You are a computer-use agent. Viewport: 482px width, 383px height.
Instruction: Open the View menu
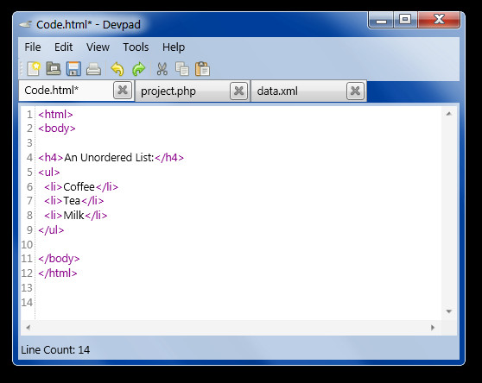click(98, 47)
